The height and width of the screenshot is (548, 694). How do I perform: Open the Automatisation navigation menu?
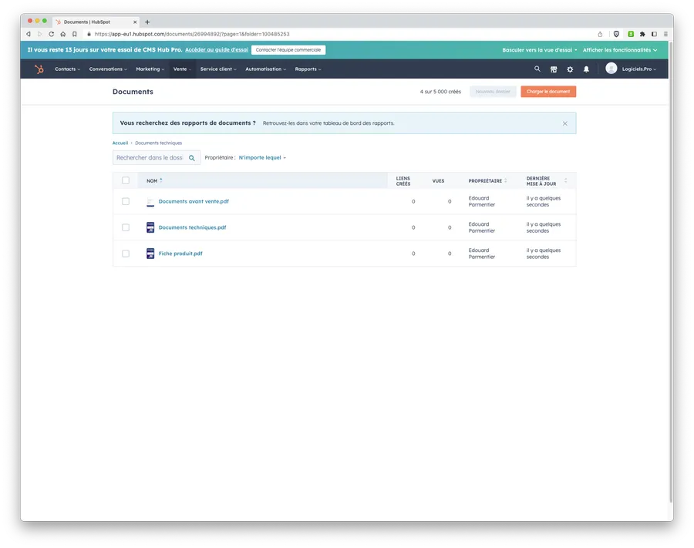265,69
